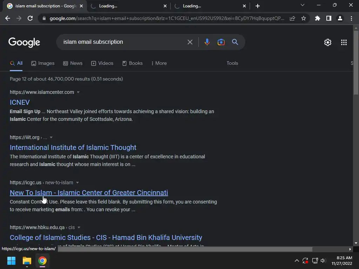Click the horizontal scroll-right arrow
359x269 pixels.
tap(350, 249)
